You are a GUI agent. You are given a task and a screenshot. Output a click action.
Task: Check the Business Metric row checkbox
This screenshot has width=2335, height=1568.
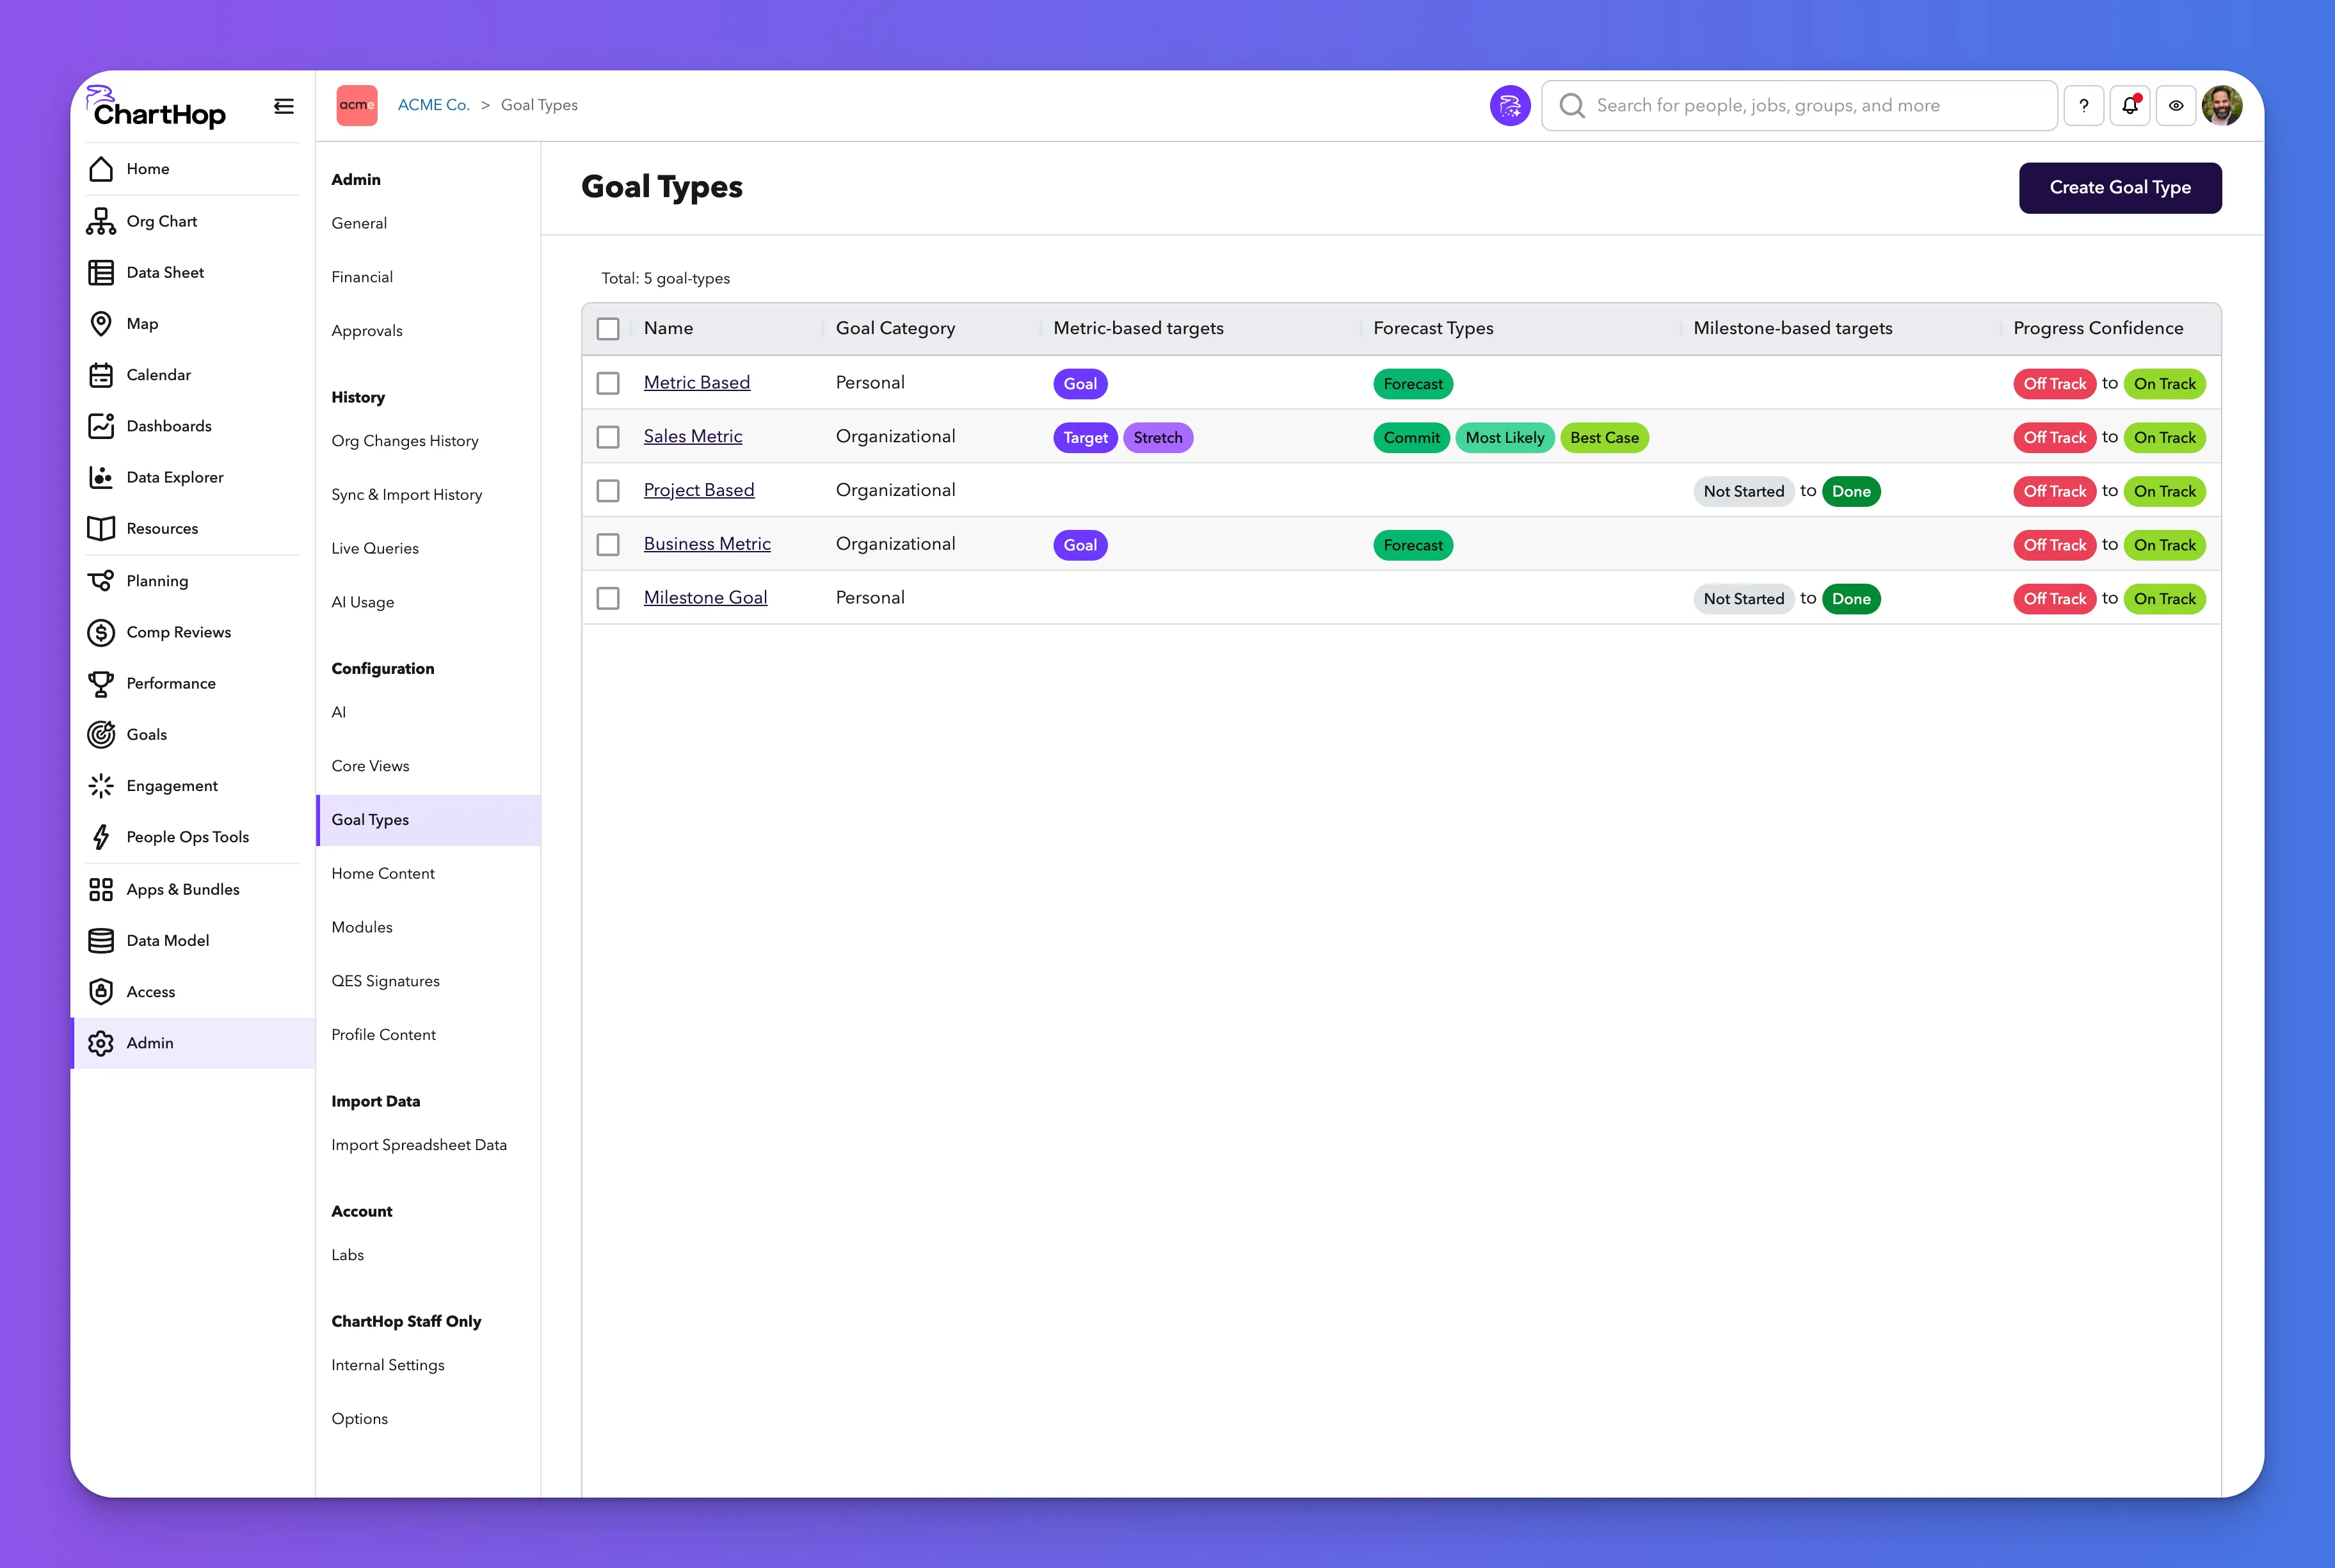pos(608,544)
